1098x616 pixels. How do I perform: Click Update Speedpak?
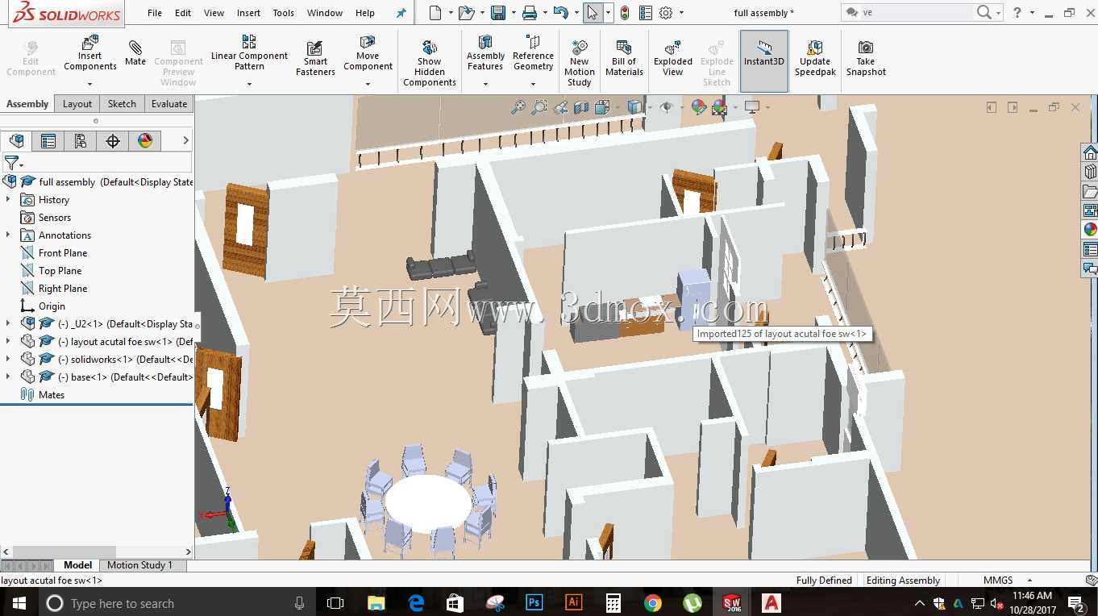(x=815, y=58)
